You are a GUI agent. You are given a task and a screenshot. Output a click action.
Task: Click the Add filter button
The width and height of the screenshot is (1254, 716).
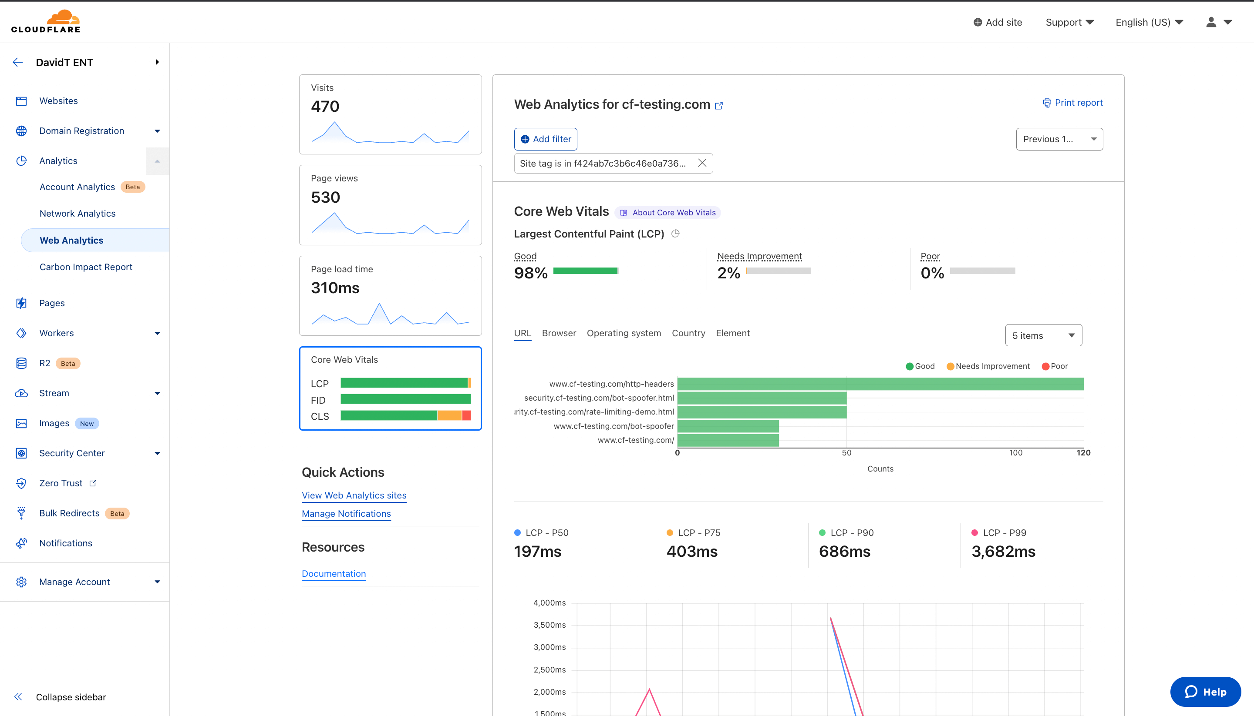click(x=545, y=139)
